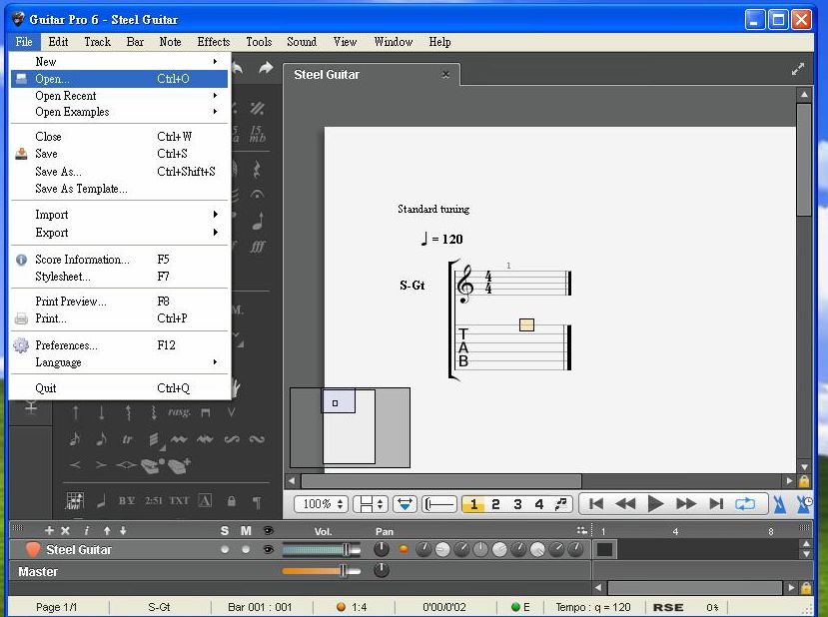Click the Print... menu entry
This screenshot has width=828, height=617.
(x=119, y=318)
